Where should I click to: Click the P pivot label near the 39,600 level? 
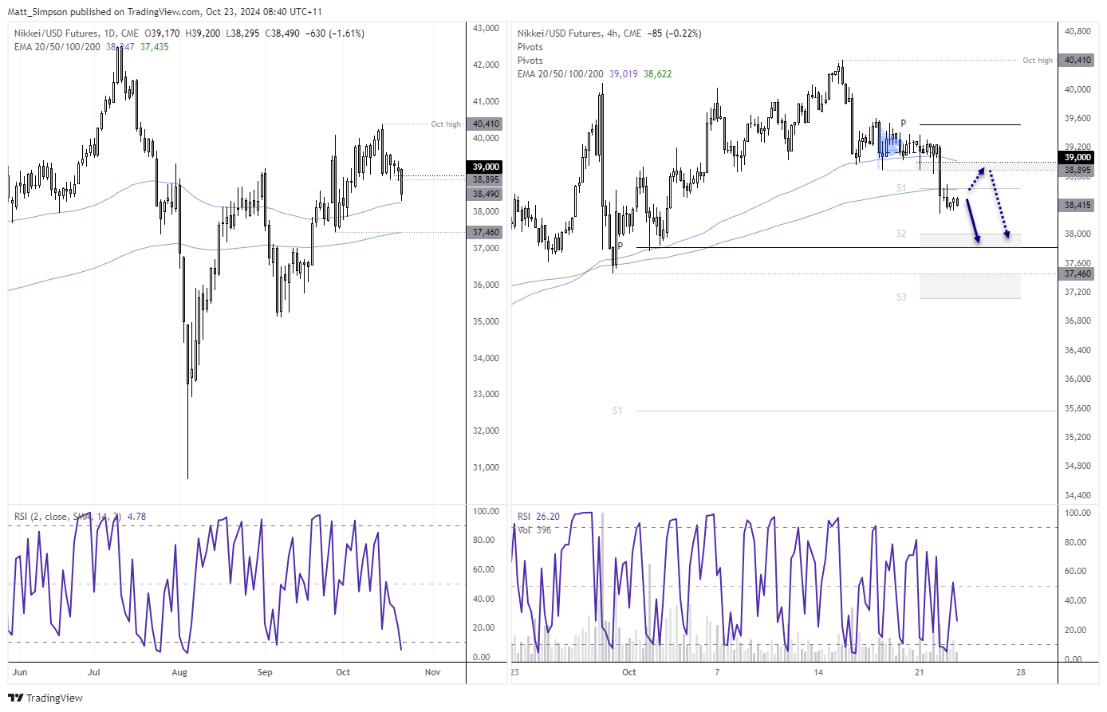[x=904, y=124]
